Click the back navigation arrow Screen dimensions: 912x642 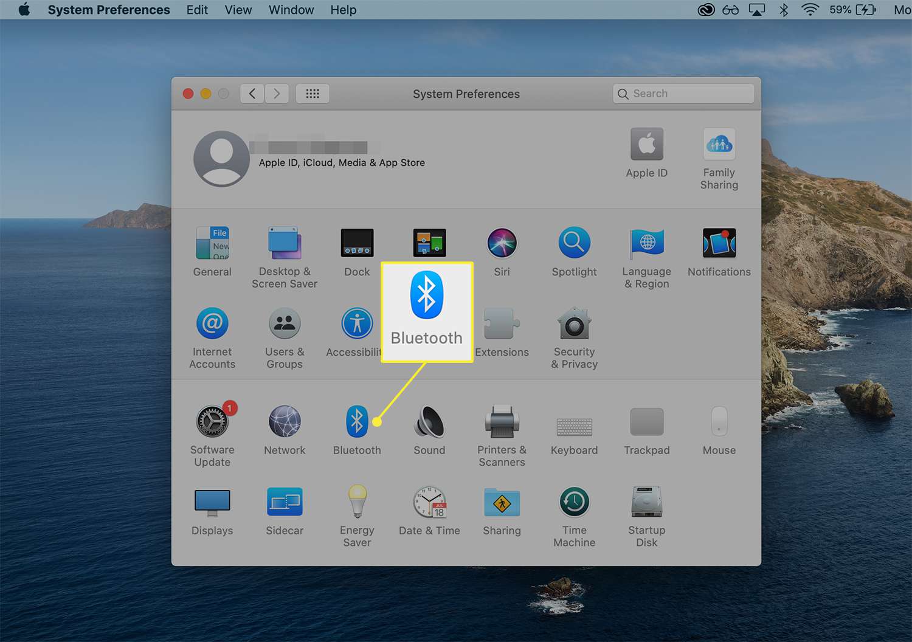[x=252, y=94]
